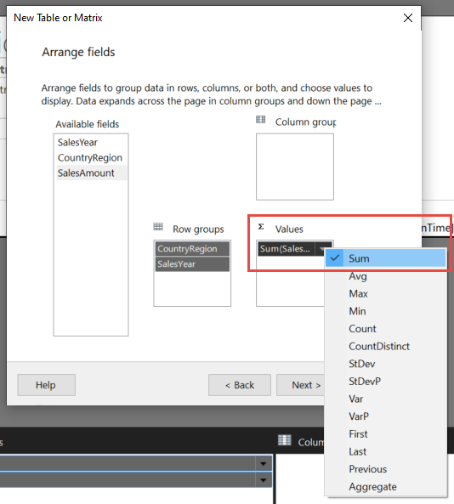Click the Column groups list box
The width and height of the screenshot is (454, 504).
pyautogui.click(x=295, y=167)
